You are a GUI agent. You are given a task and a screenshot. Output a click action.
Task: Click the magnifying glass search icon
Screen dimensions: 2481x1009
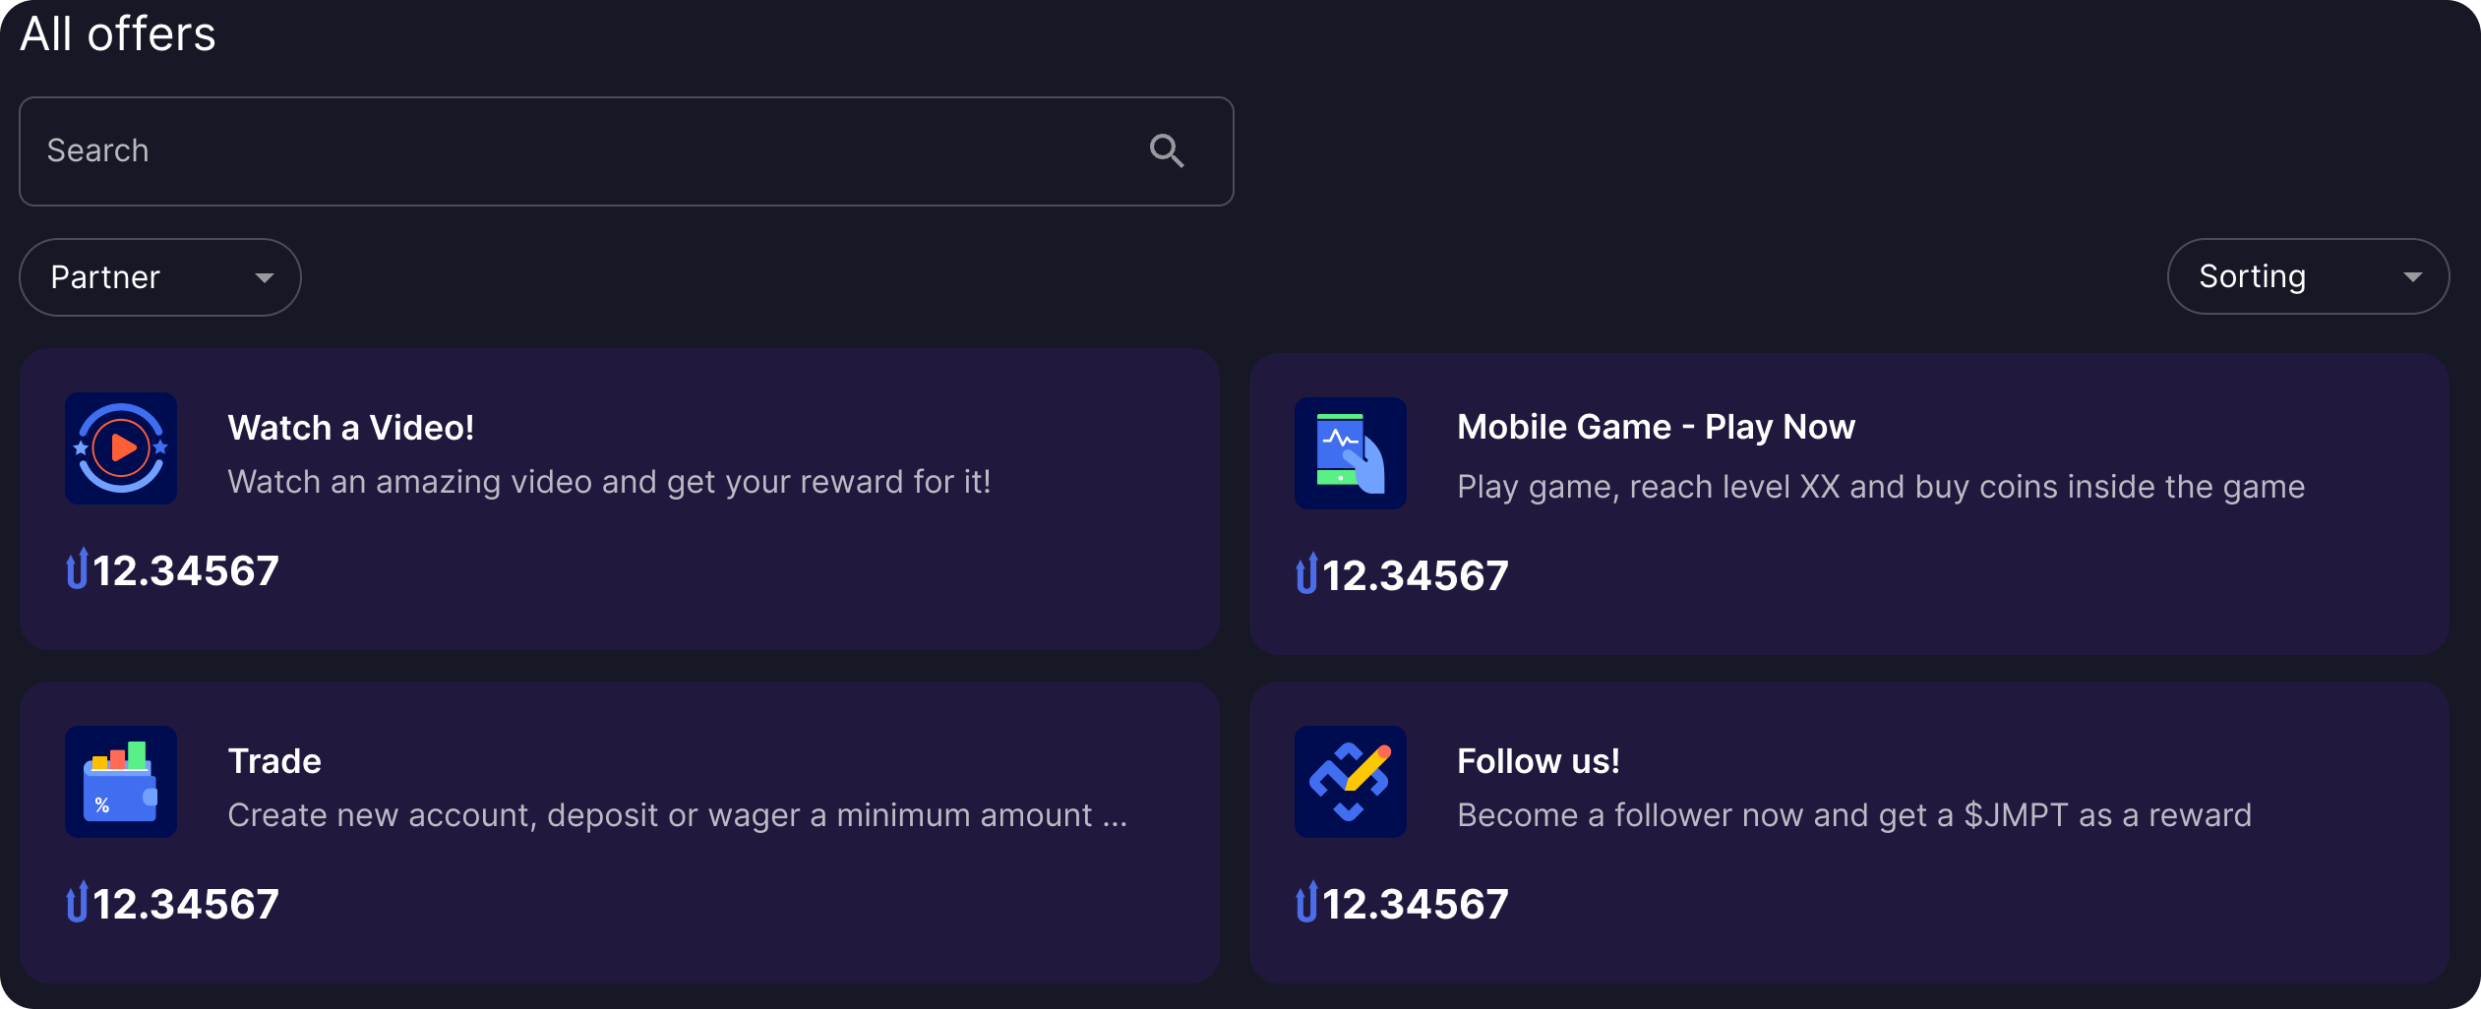1167,151
